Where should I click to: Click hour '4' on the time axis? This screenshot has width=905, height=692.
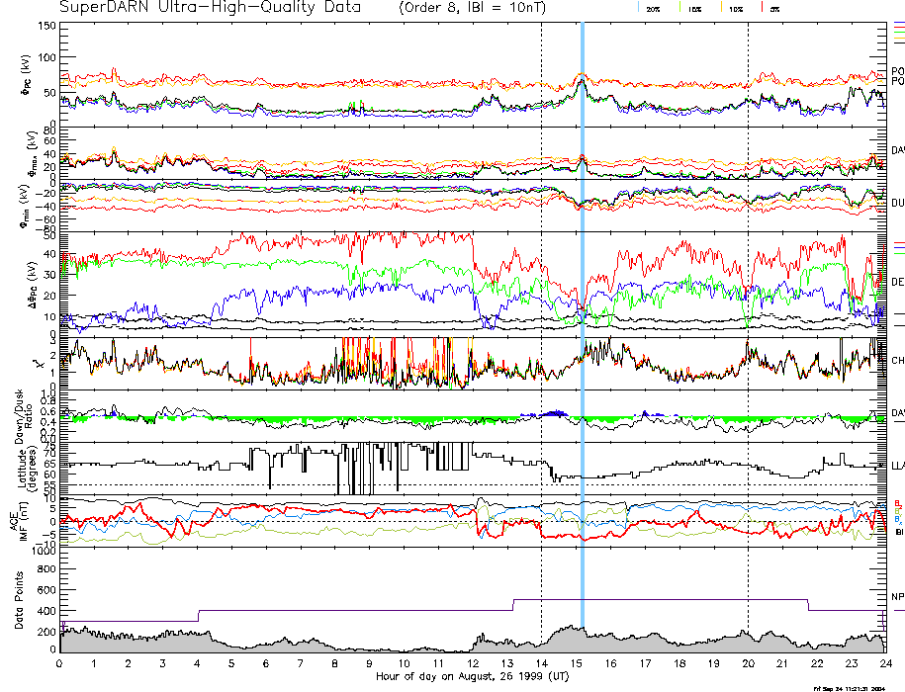(x=198, y=663)
